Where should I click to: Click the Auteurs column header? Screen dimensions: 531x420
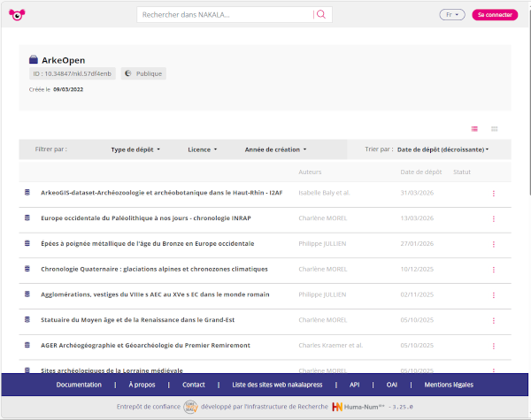click(x=310, y=172)
